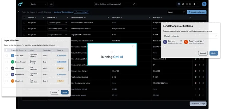This screenshot has height=109, width=227.
Task: Open grid icon in FT-201 row
Action: (x=203, y=83)
